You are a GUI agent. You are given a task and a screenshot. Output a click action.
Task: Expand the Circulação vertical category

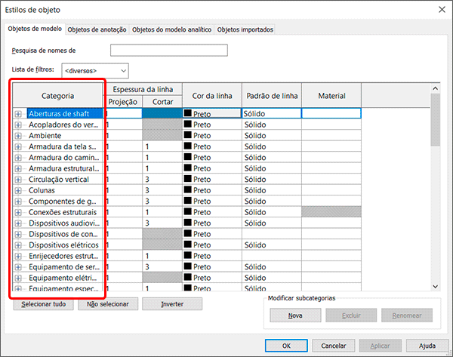(18, 180)
